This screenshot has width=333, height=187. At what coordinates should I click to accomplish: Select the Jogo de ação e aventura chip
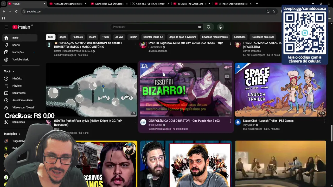click(x=183, y=37)
